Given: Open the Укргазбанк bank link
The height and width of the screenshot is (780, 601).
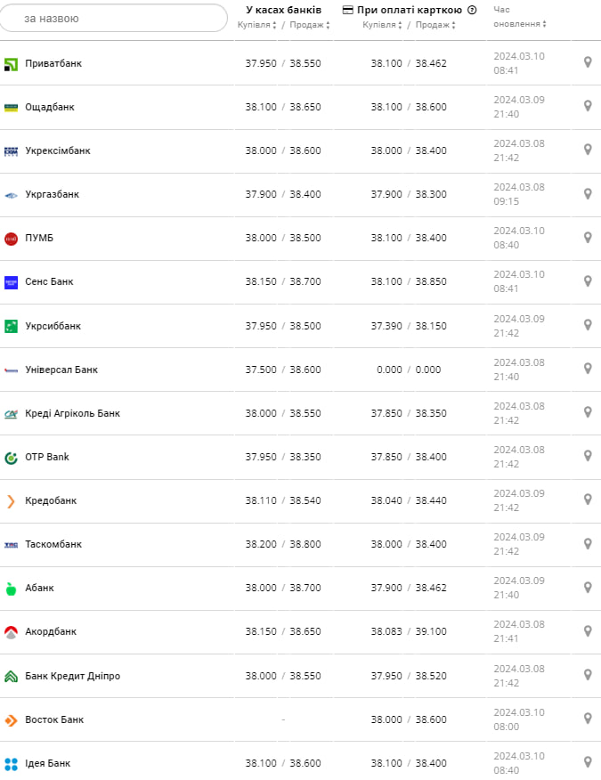Looking at the screenshot, I should click(52, 194).
